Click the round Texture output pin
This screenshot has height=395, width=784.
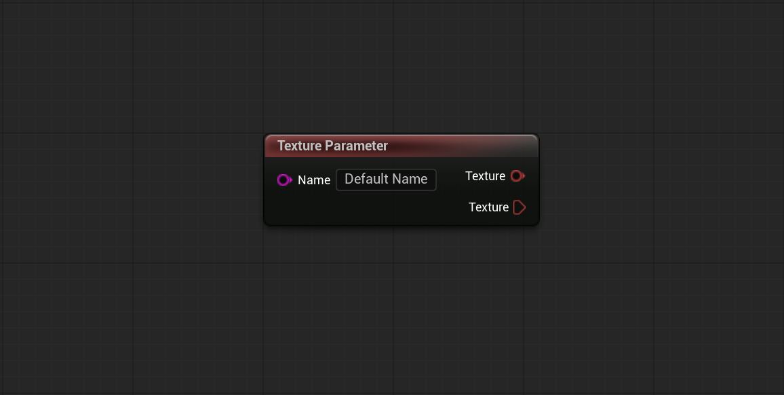517,175
